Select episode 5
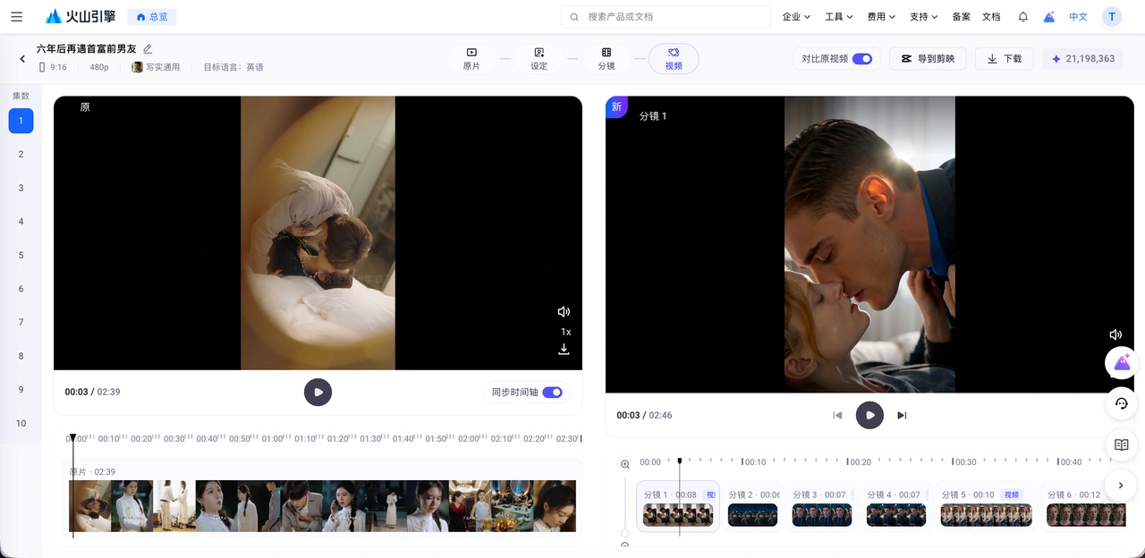This screenshot has height=558, width=1145. pyautogui.click(x=21, y=255)
